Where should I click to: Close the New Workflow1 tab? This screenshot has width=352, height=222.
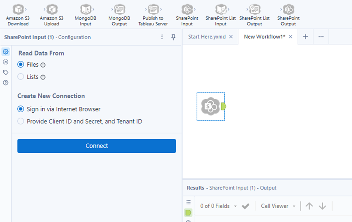click(x=291, y=37)
